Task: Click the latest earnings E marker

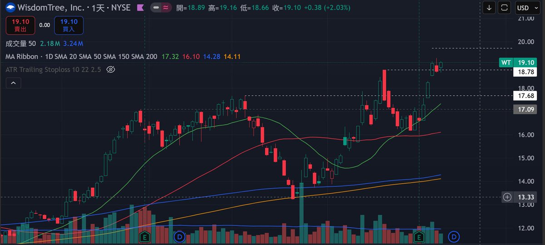Action: [419, 236]
